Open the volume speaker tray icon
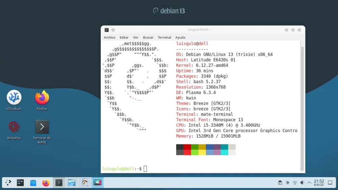This screenshot has width=338, height=190. pos(302,183)
